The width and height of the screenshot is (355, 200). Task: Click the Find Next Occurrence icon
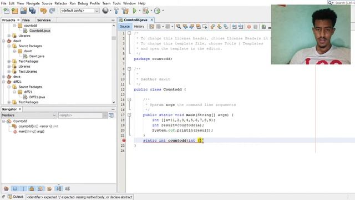[x=192, y=27]
